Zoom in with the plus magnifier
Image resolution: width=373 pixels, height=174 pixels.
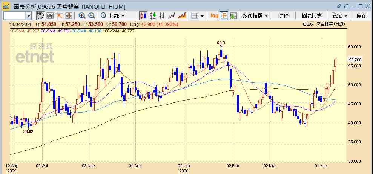[x=82, y=16]
